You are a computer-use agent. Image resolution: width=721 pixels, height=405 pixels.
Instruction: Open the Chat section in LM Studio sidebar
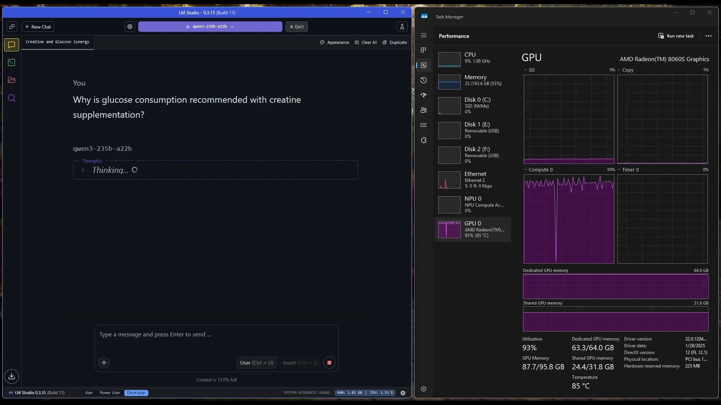coord(12,45)
